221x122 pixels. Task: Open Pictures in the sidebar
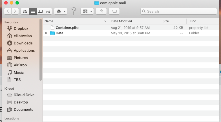21,58
